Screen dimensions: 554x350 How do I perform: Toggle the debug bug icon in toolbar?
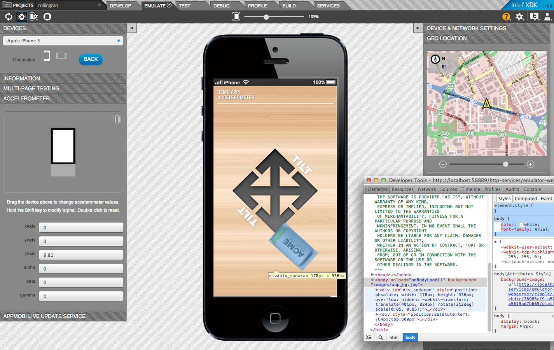(x=21, y=16)
